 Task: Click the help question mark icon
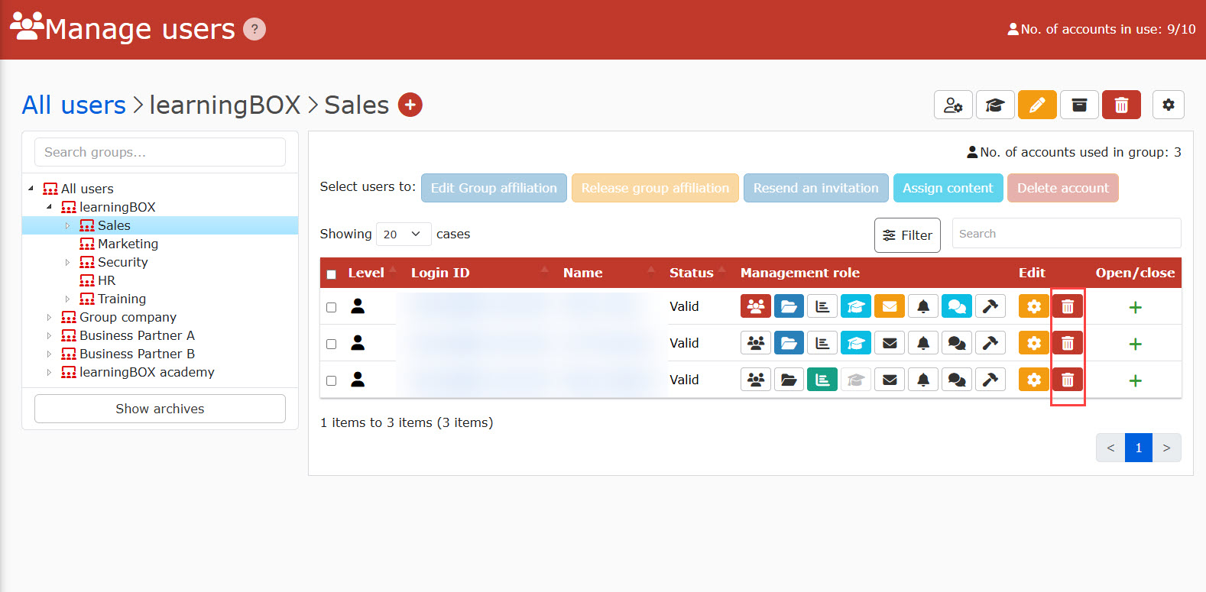click(254, 29)
